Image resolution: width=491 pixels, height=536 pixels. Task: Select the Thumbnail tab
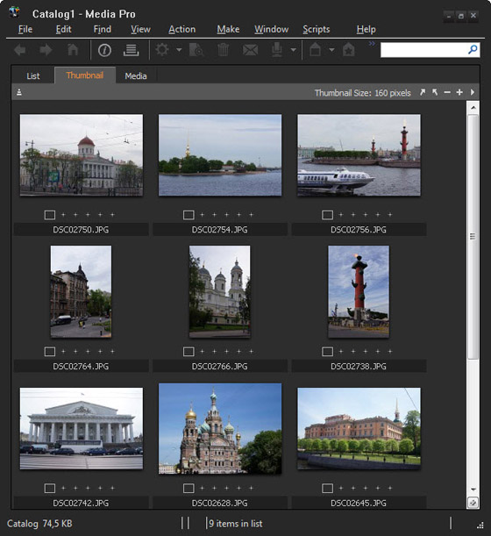pyautogui.click(x=85, y=75)
